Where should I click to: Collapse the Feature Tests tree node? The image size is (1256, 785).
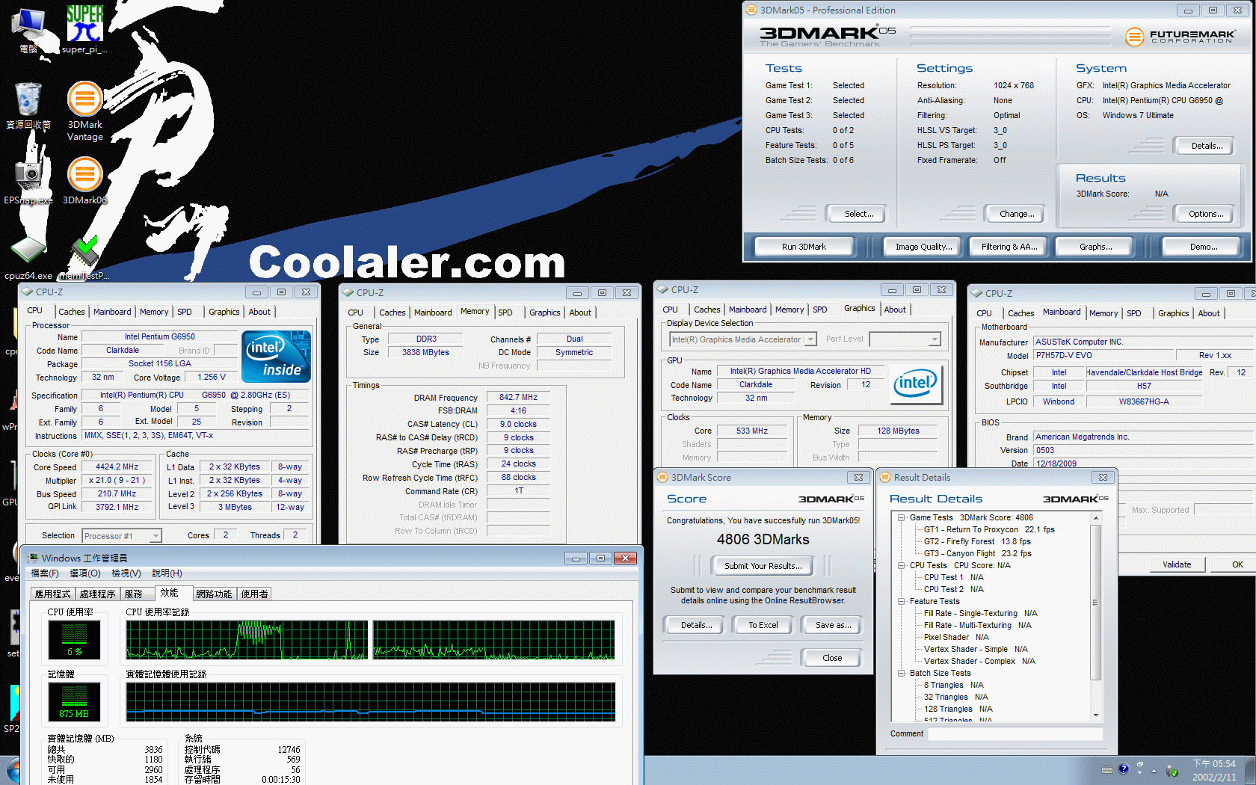pyautogui.click(x=902, y=601)
